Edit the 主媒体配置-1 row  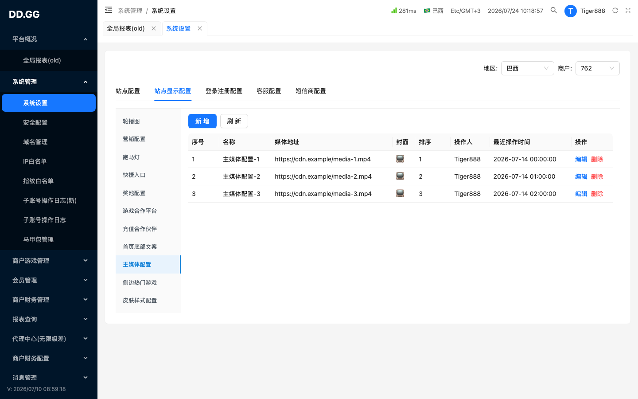(x=581, y=159)
